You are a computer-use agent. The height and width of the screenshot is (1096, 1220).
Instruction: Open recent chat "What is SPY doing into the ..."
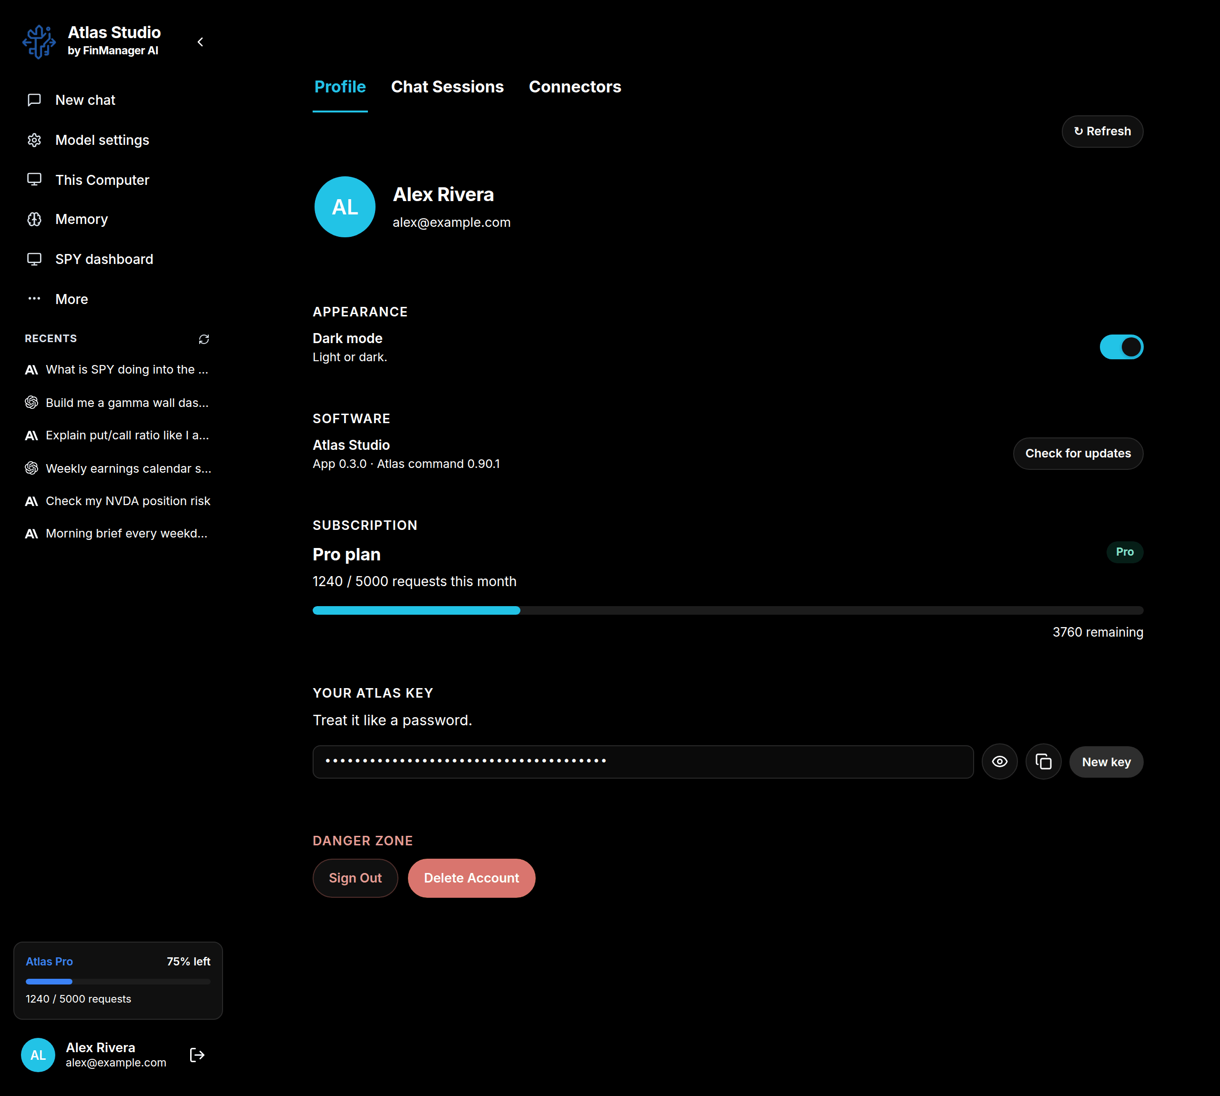(x=118, y=370)
